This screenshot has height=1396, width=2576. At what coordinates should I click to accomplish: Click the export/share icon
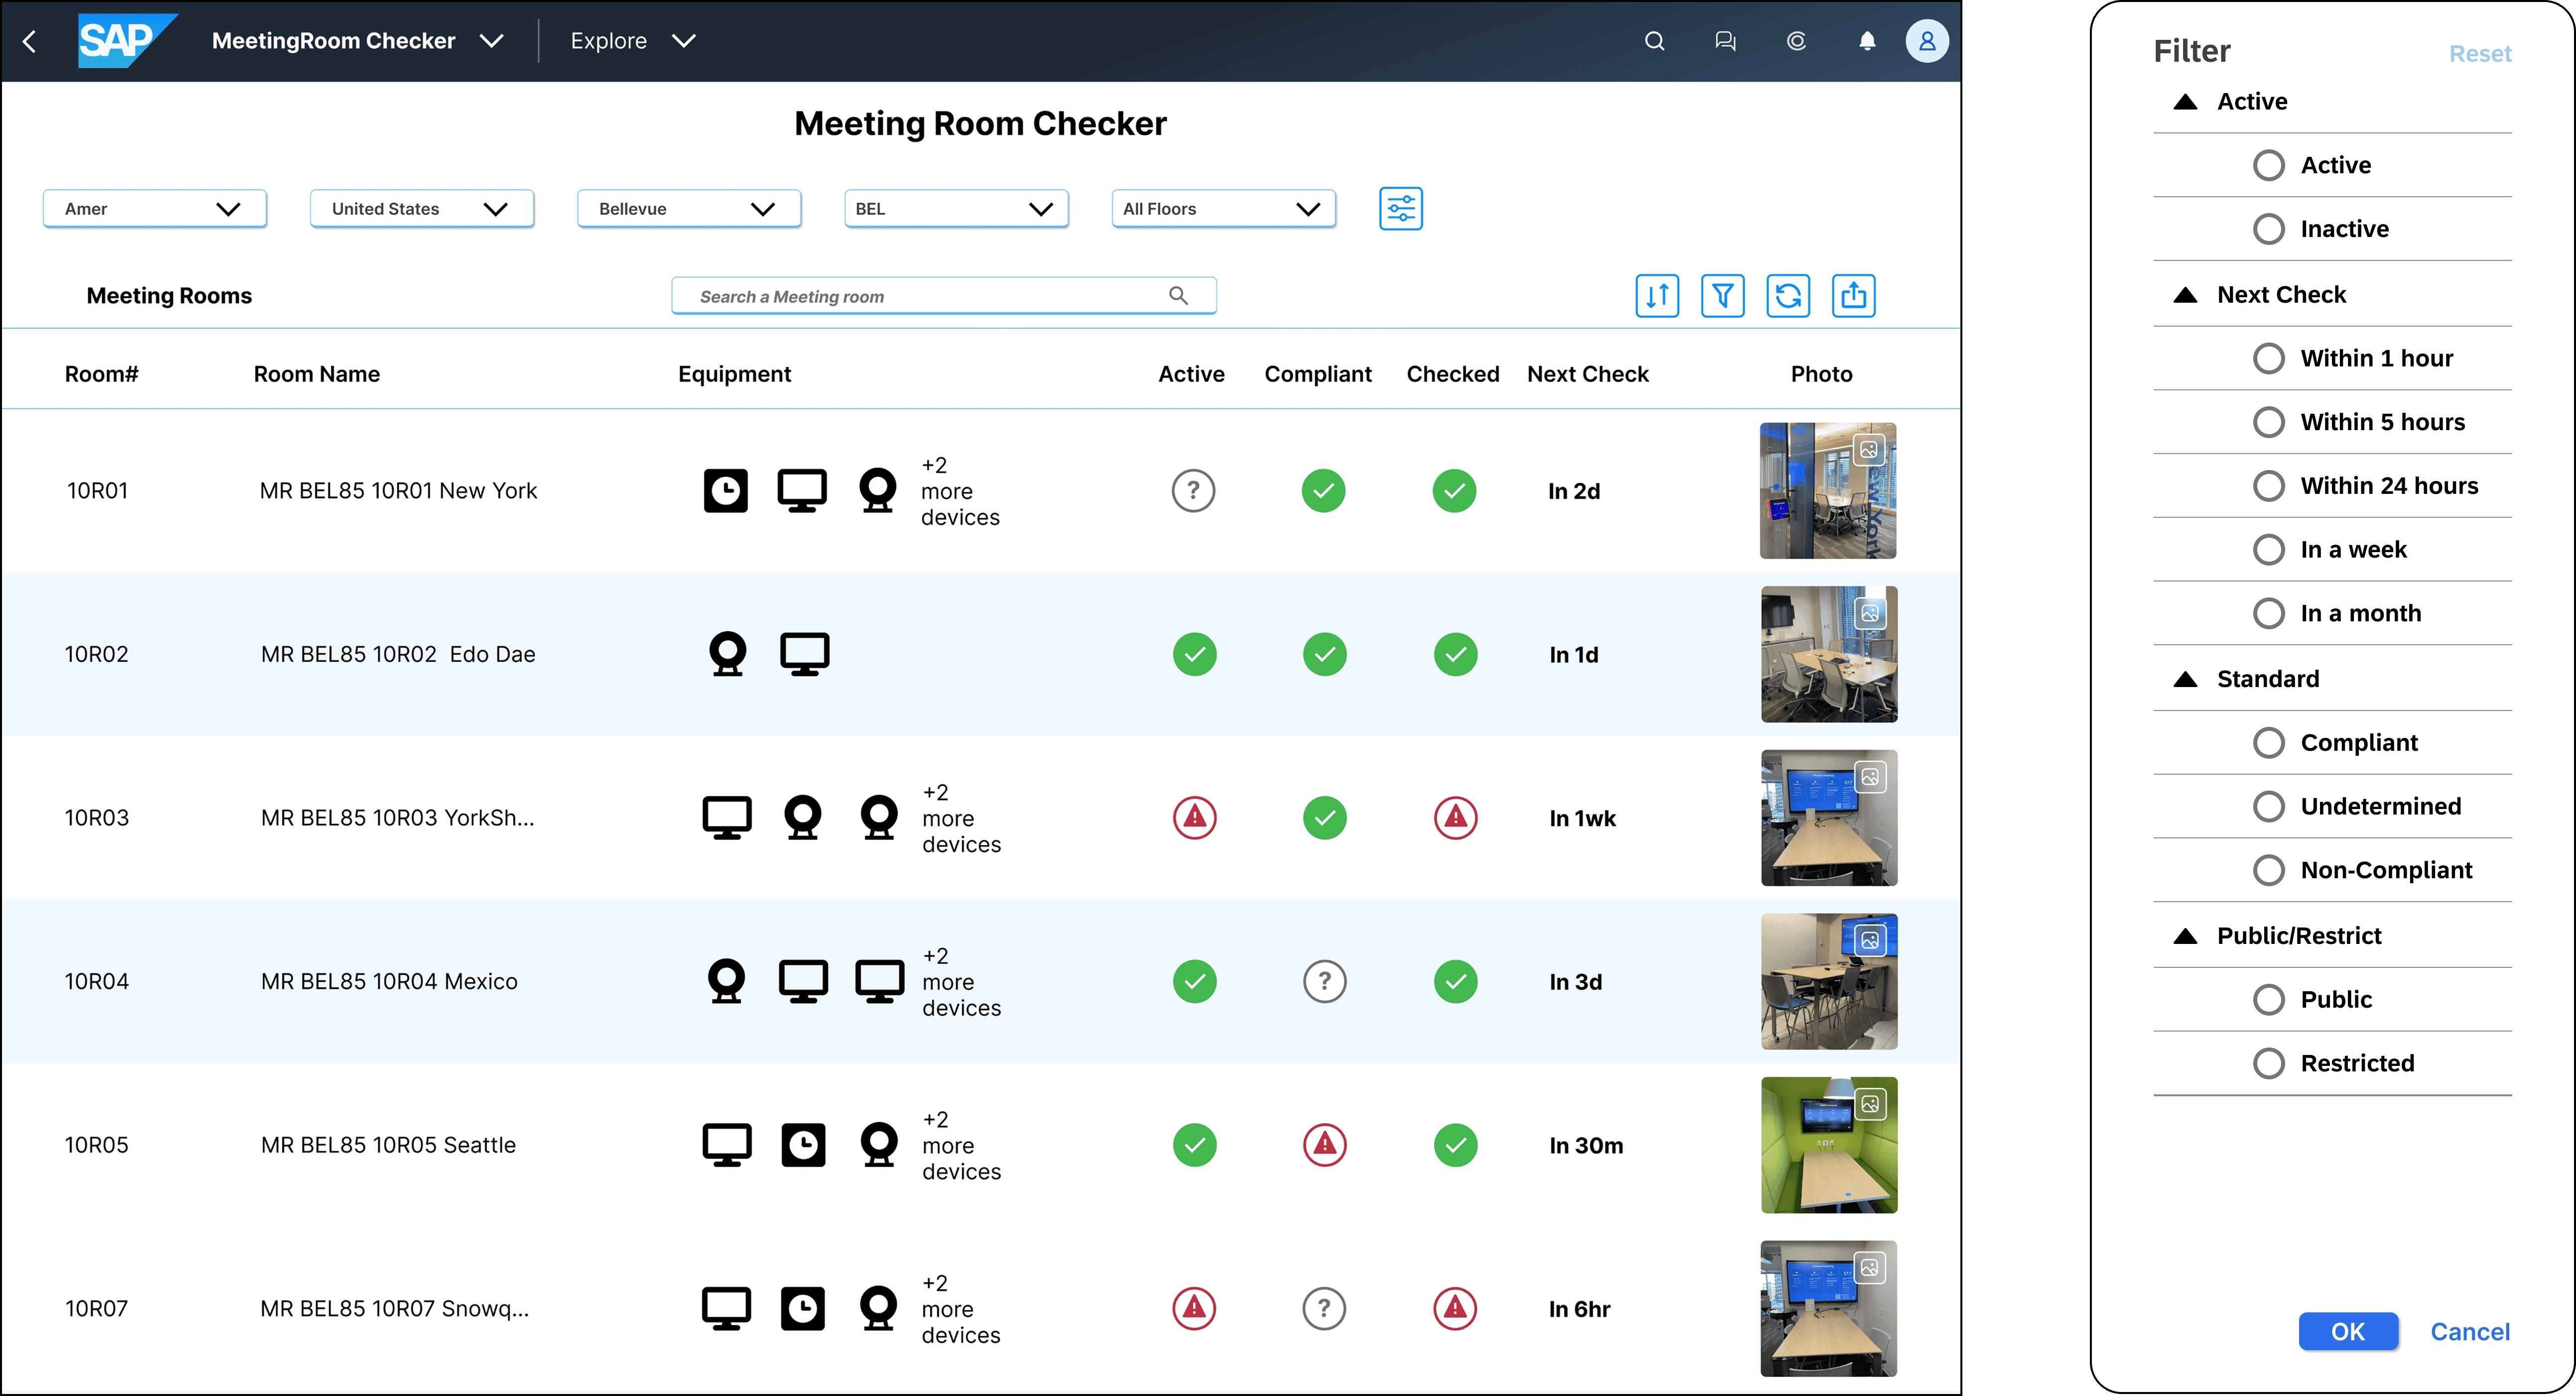tap(1853, 296)
